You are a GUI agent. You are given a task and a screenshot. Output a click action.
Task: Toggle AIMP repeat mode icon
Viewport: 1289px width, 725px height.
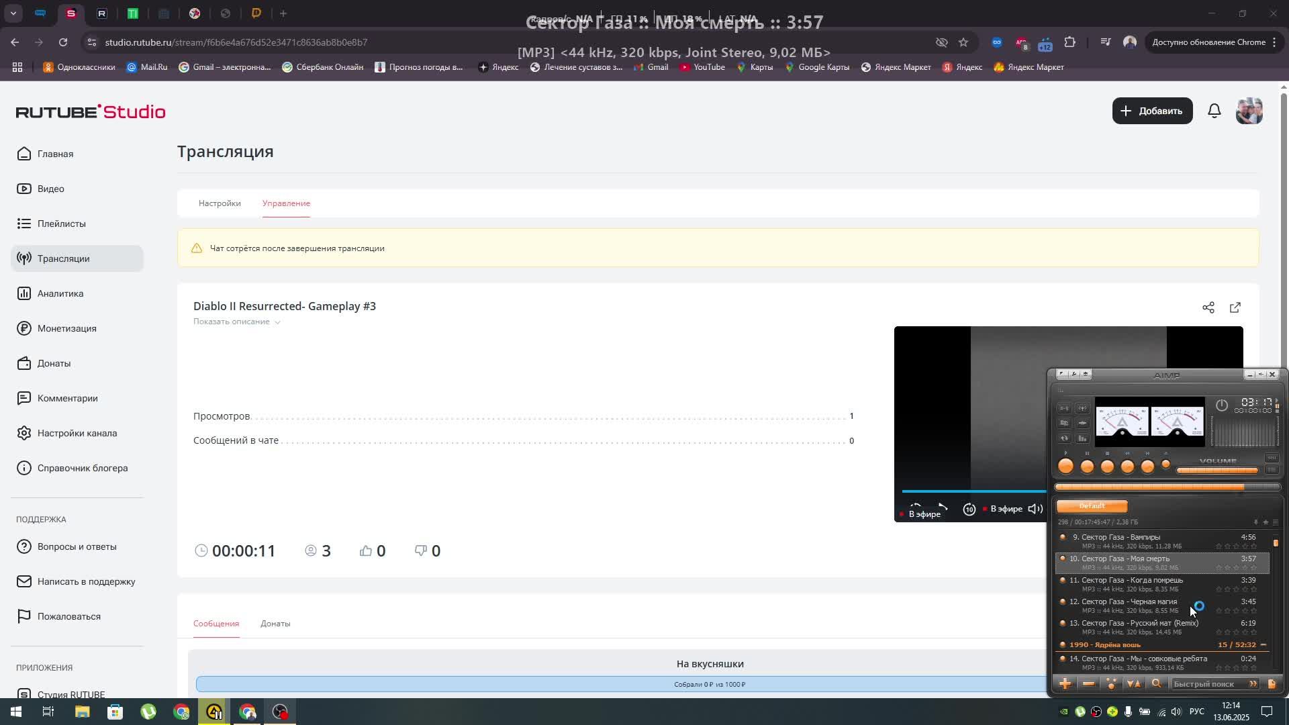[1064, 438]
